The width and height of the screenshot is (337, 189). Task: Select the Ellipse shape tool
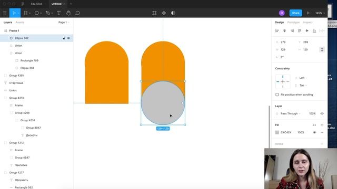pos(37,13)
